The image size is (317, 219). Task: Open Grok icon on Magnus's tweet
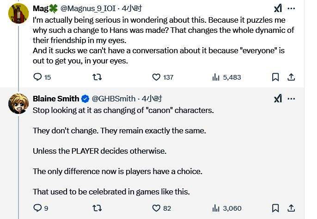[278, 8]
